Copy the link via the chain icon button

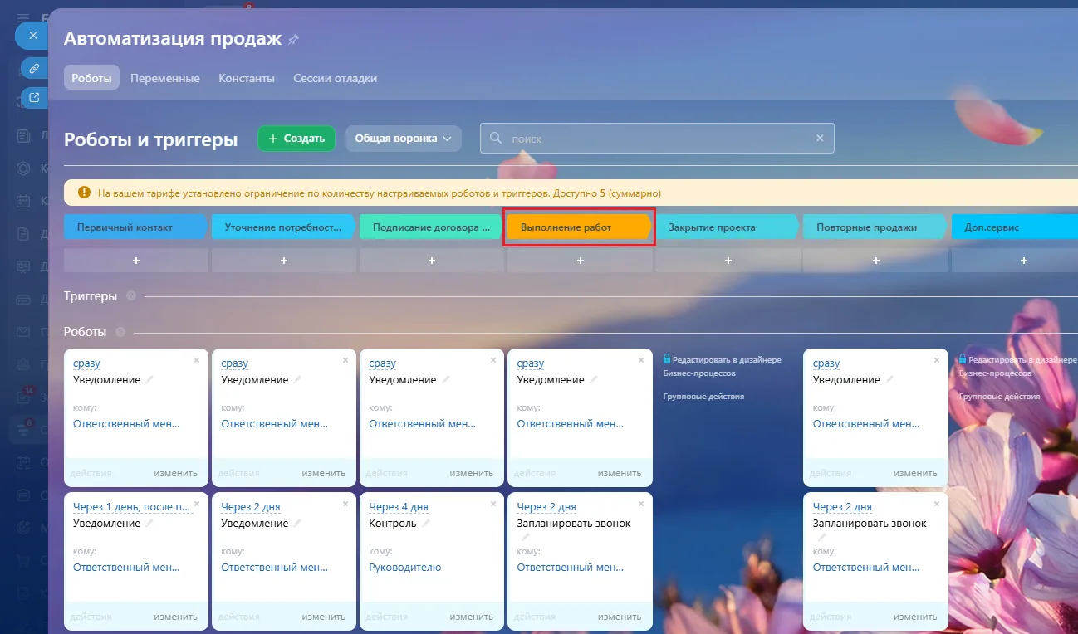(34, 69)
